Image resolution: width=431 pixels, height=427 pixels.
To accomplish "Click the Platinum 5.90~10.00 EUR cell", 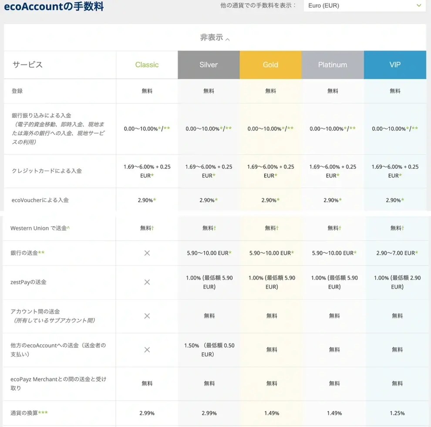I will point(334,253).
